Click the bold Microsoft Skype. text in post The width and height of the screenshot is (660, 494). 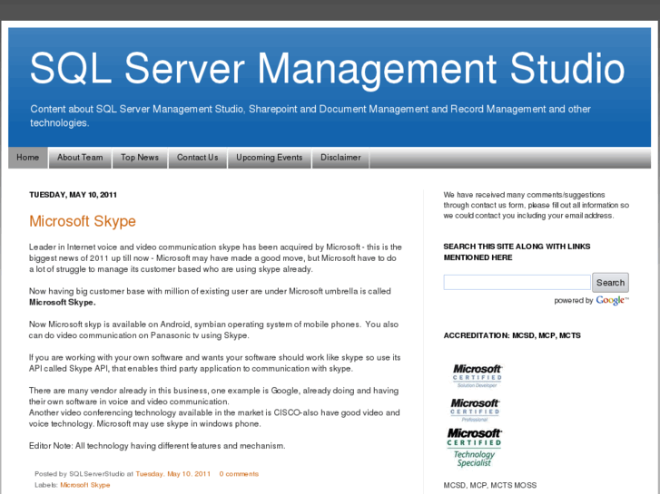tap(63, 302)
